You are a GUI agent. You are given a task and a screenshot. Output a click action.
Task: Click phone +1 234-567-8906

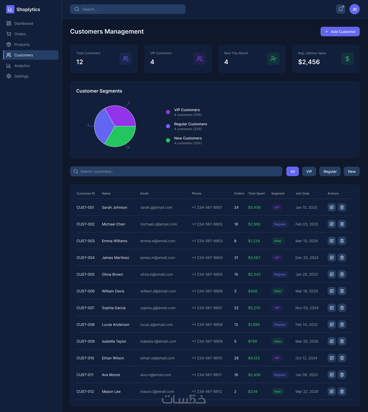tap(207, 291)
